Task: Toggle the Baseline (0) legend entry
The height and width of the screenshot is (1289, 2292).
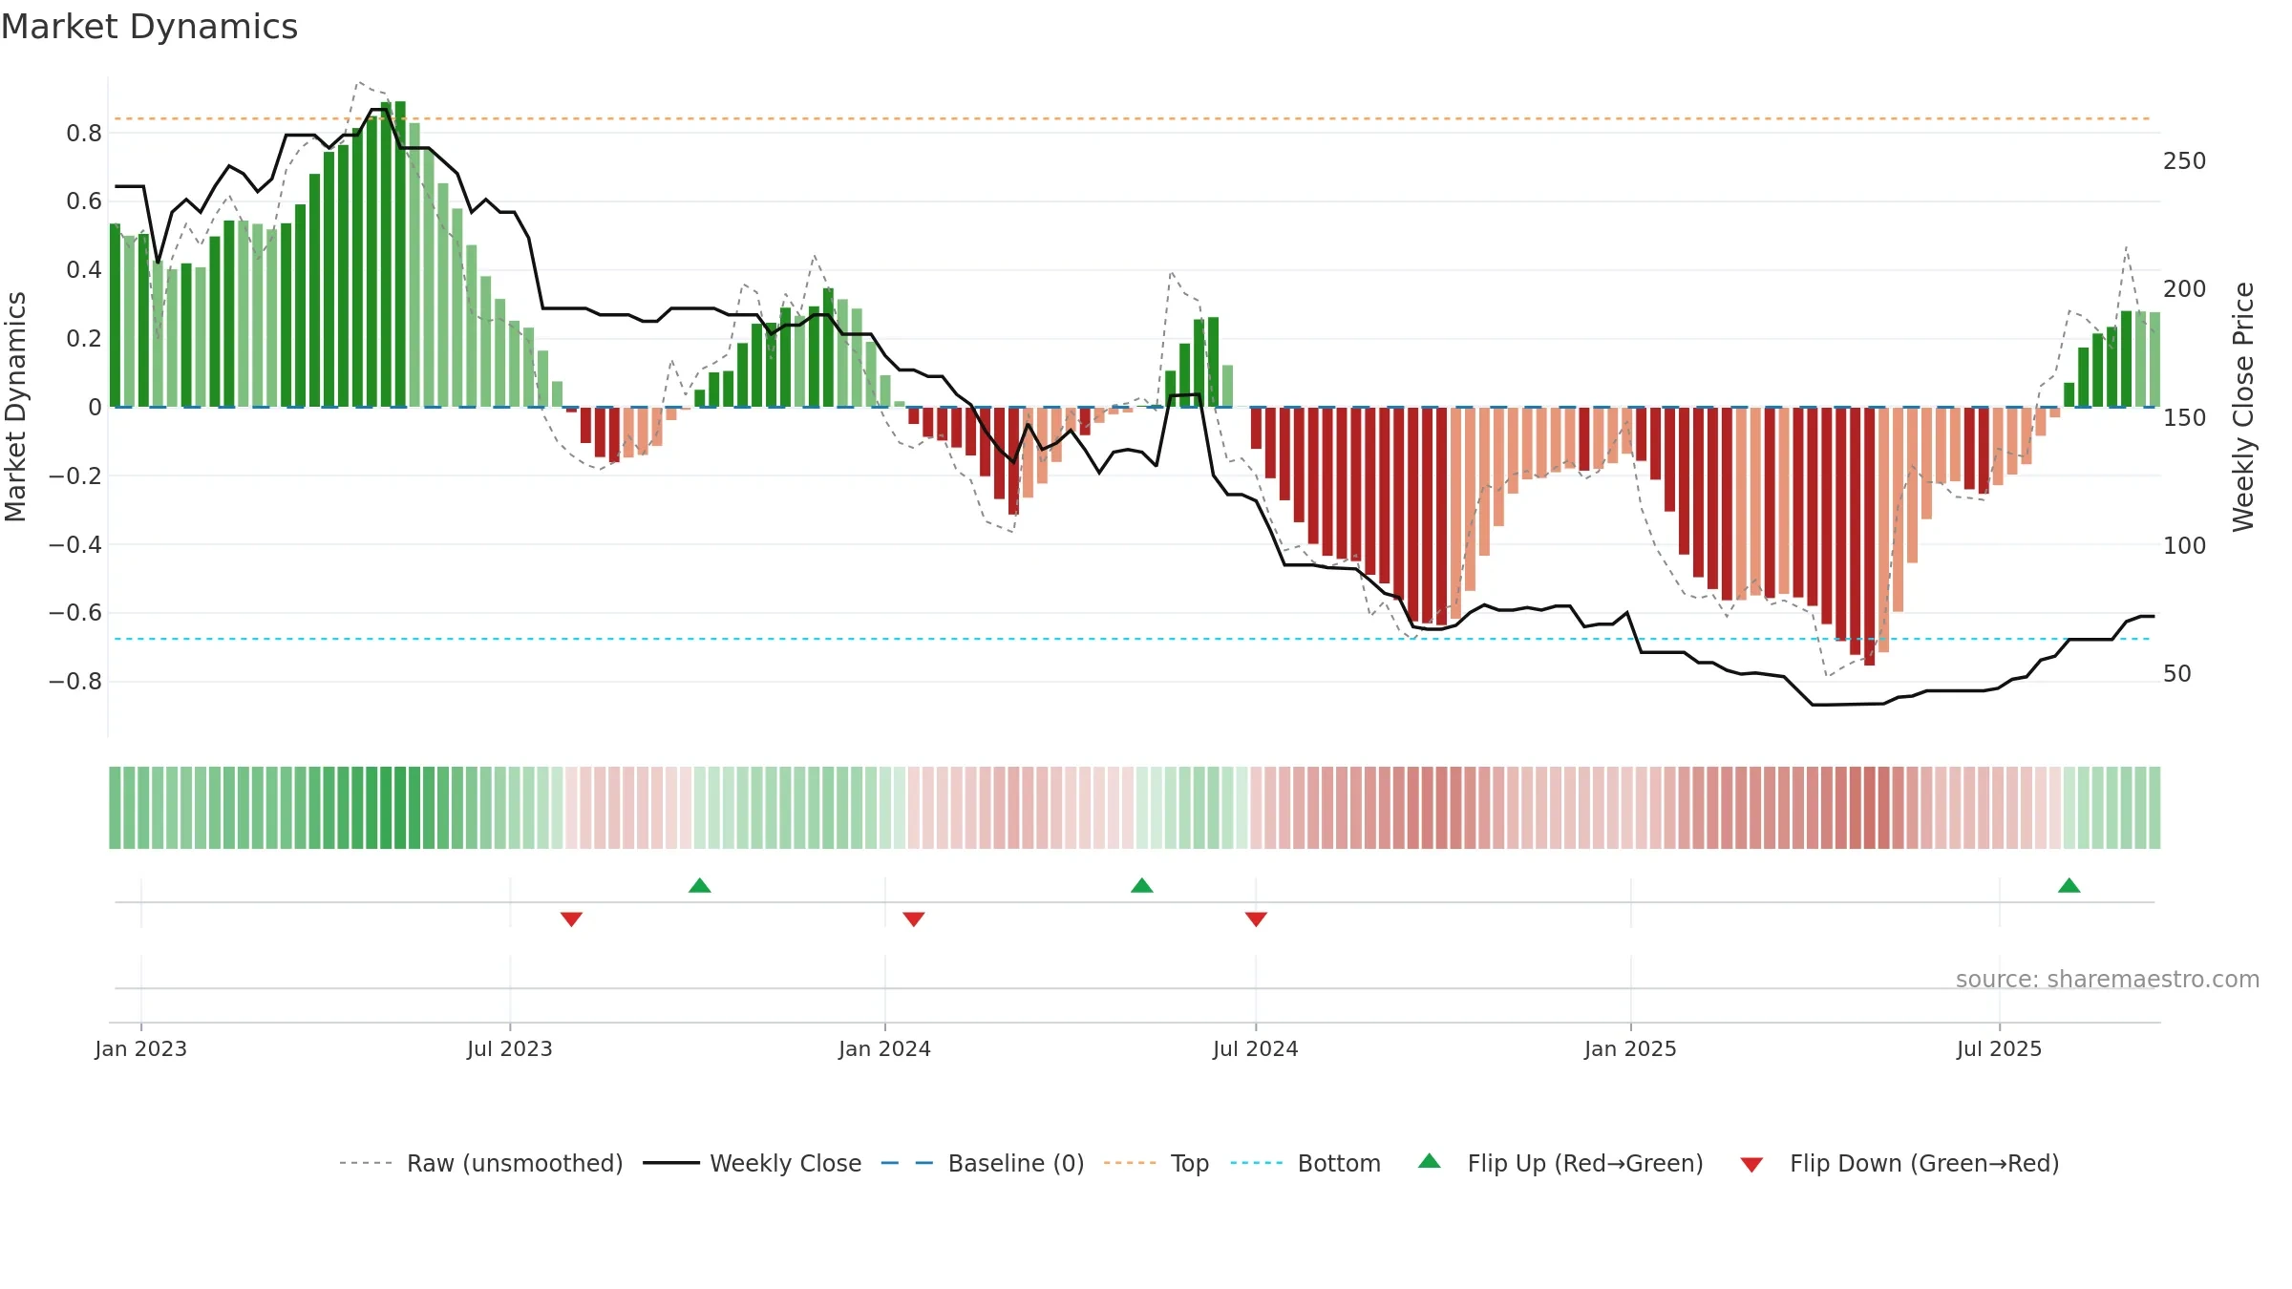Action: coord(983,1163)
